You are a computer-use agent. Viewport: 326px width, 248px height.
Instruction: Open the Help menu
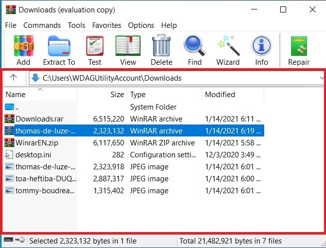[169, 25]
